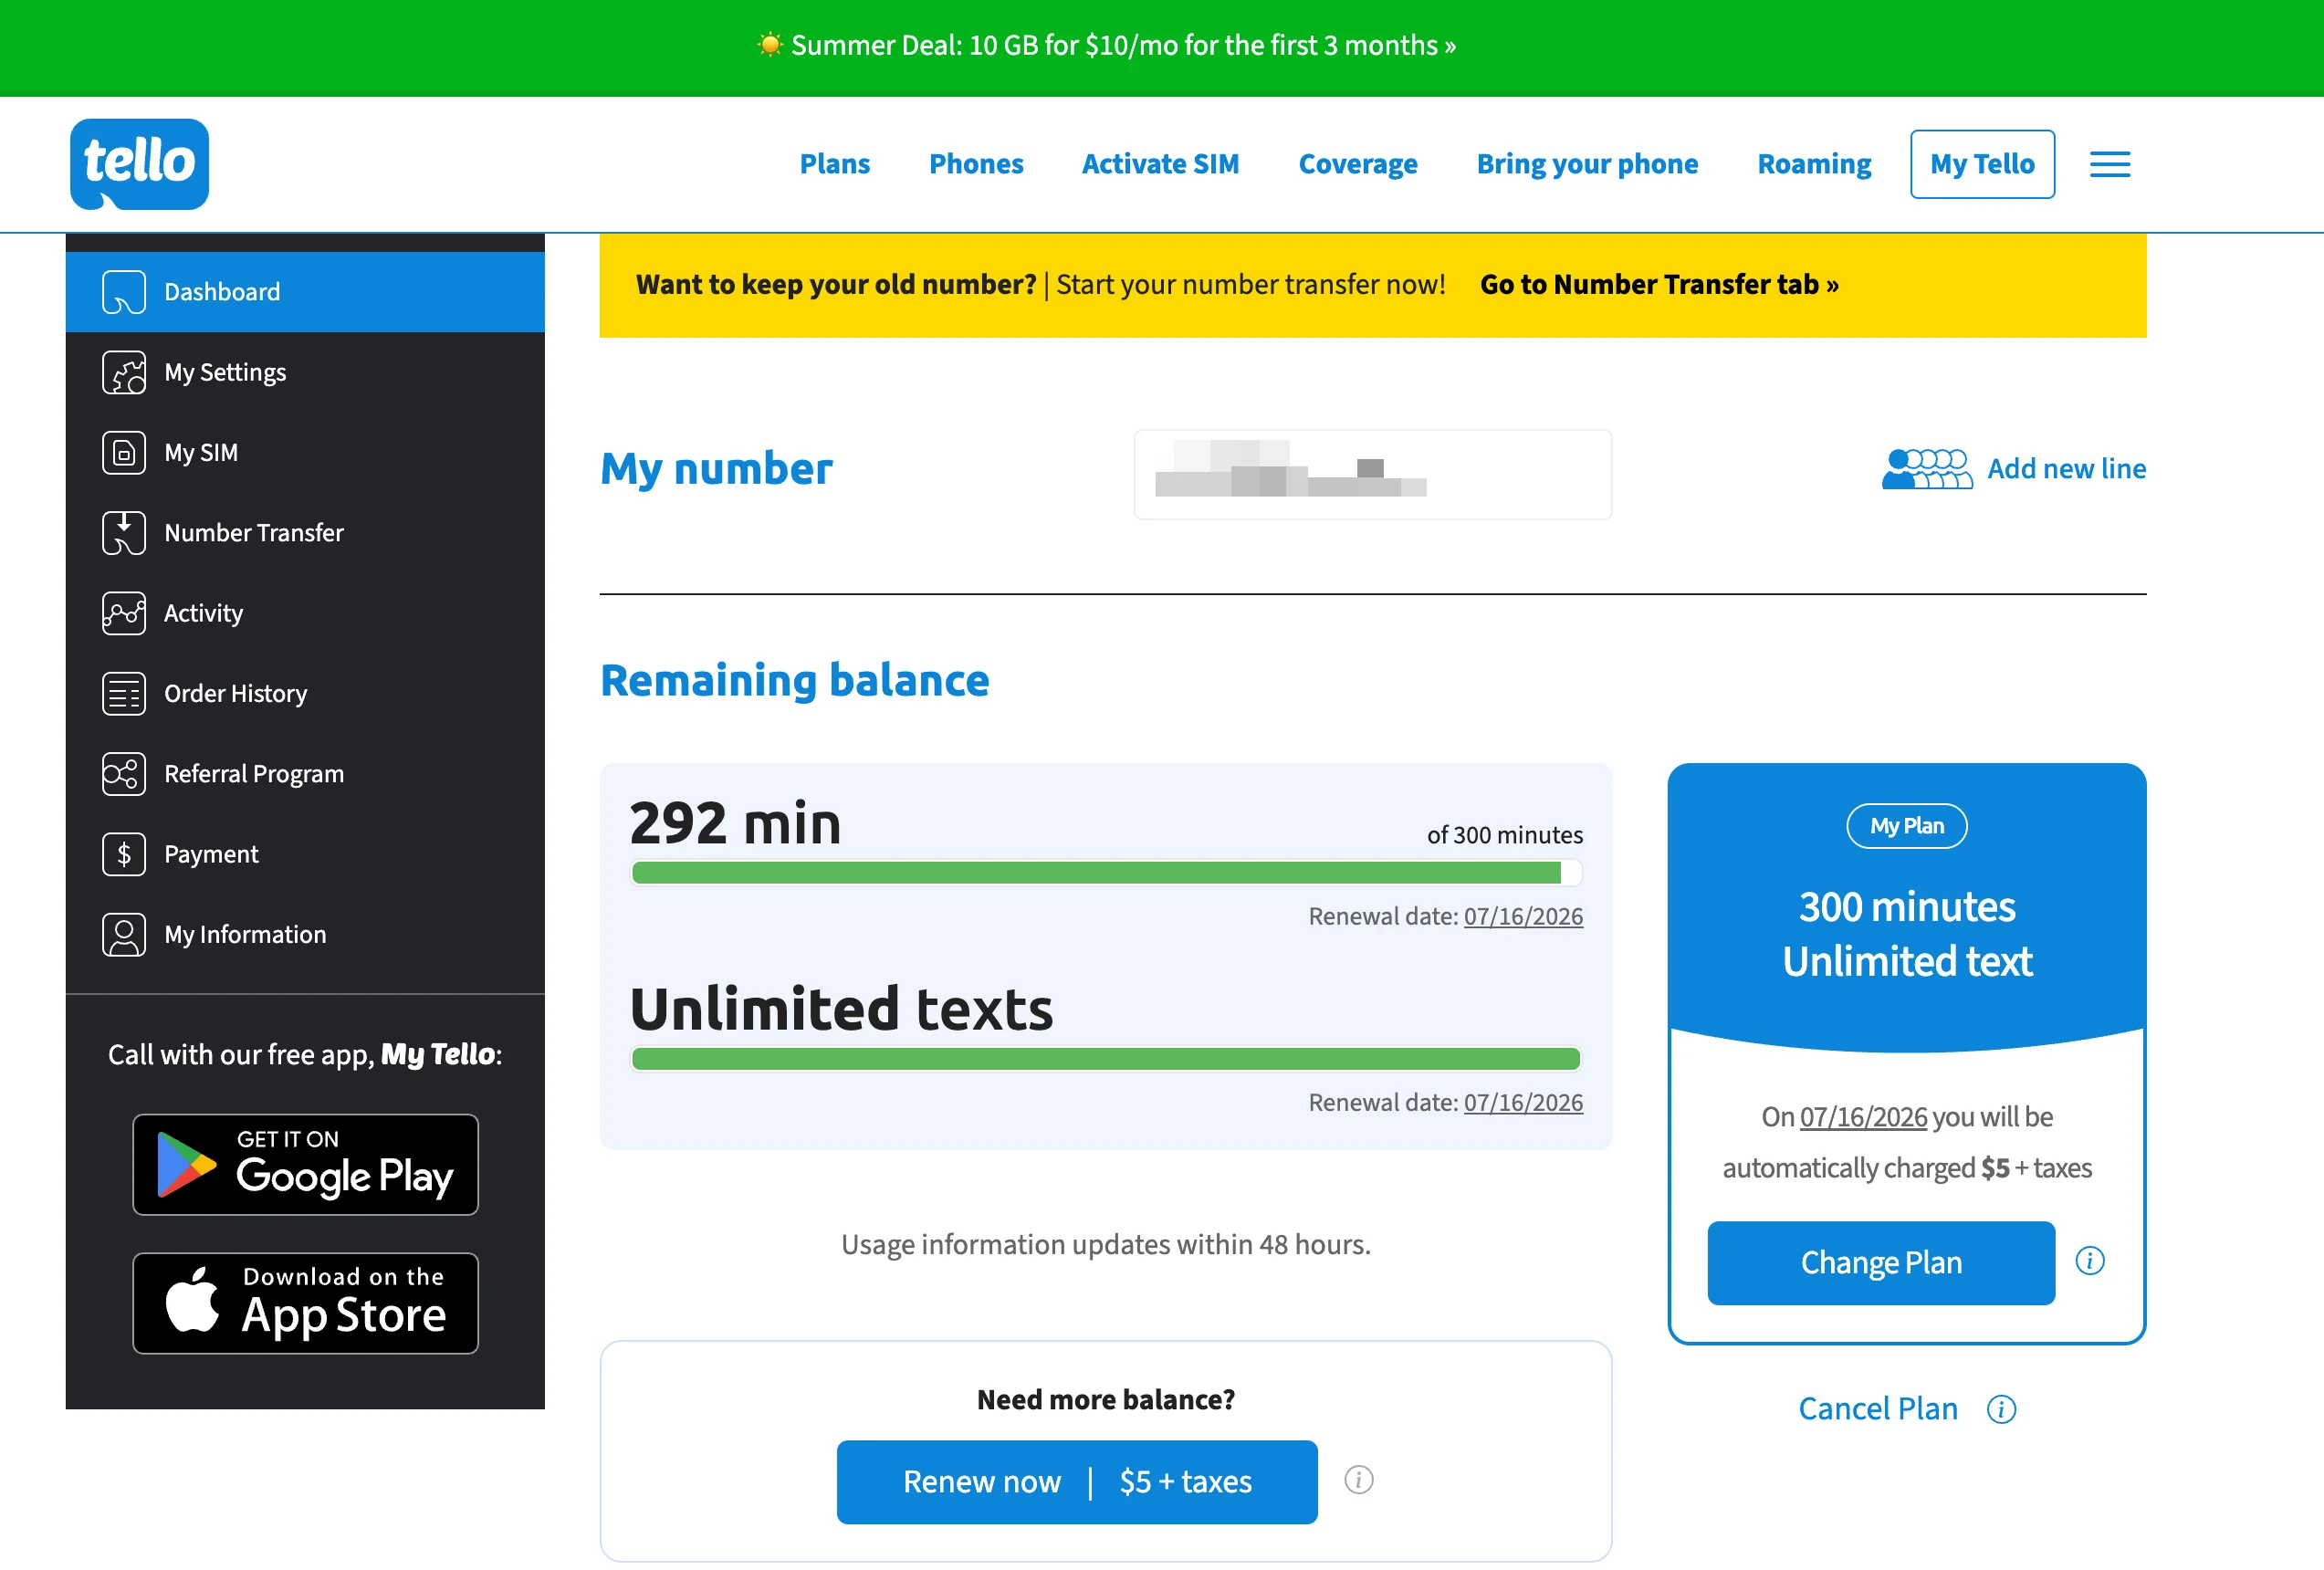The image size is (2324, 1570).
Task: Open Google Play store badge
Action: pyautogui.click(x=306, y=1164)
